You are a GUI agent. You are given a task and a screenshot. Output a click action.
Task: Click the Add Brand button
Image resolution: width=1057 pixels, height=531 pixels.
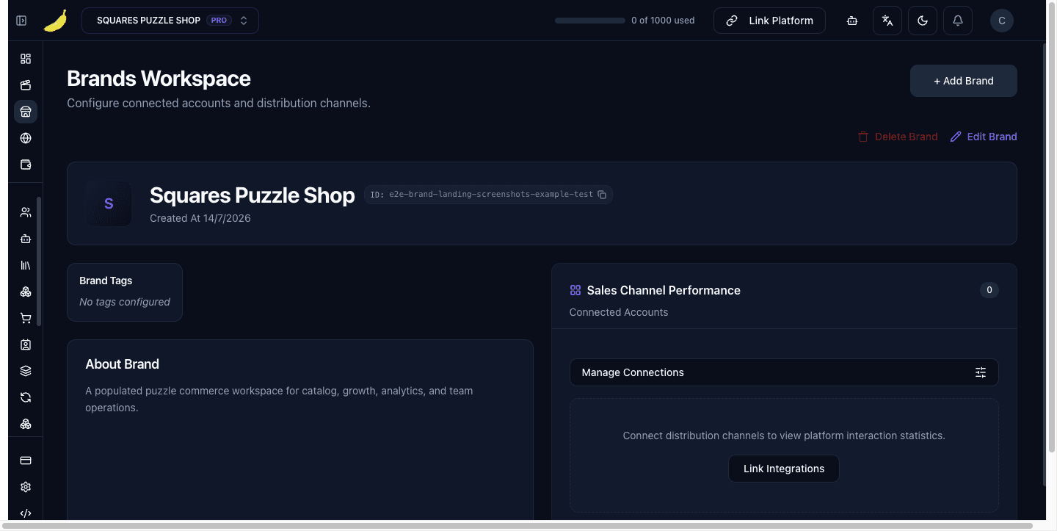tap(964, 81)
